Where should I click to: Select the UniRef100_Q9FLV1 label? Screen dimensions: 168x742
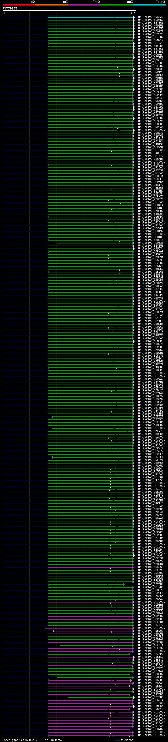(x=151, y=460)
